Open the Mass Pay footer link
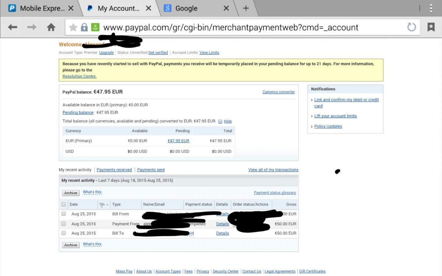This screenshot has height=276, width=442. (x=124, y=272)
